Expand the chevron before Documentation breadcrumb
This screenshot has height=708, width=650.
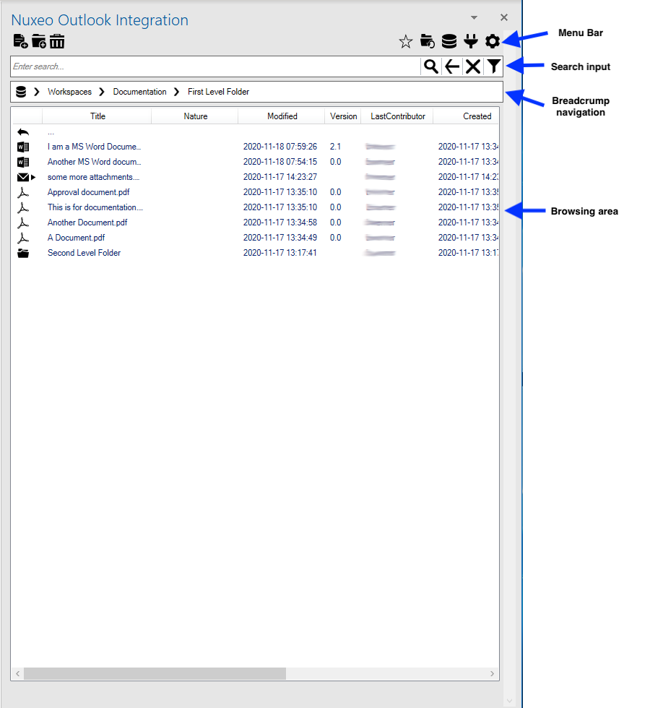pyautogui.click(x=102, y=92)
